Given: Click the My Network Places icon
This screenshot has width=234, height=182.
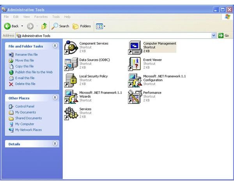Looking at the screenshot, I should (x=11, y=130).
